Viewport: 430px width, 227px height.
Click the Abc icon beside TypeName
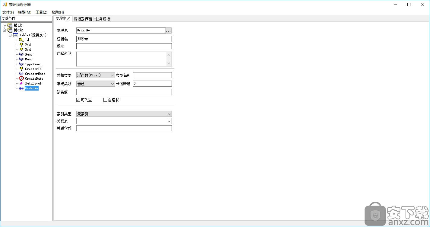[21, 64]
